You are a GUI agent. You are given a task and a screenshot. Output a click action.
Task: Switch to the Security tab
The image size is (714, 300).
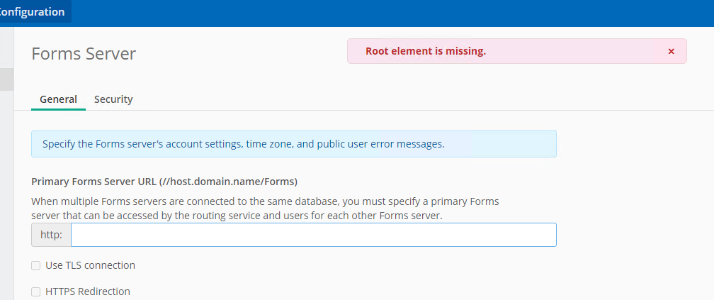tap(113, 99)
